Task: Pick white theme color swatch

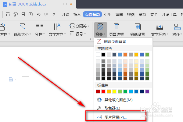Action: pos(98,55)
